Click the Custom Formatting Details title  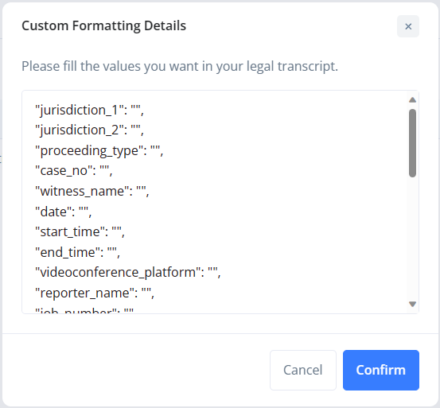(x=103, y=25)
